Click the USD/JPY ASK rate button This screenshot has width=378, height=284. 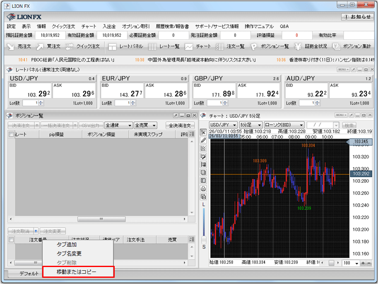74,91
